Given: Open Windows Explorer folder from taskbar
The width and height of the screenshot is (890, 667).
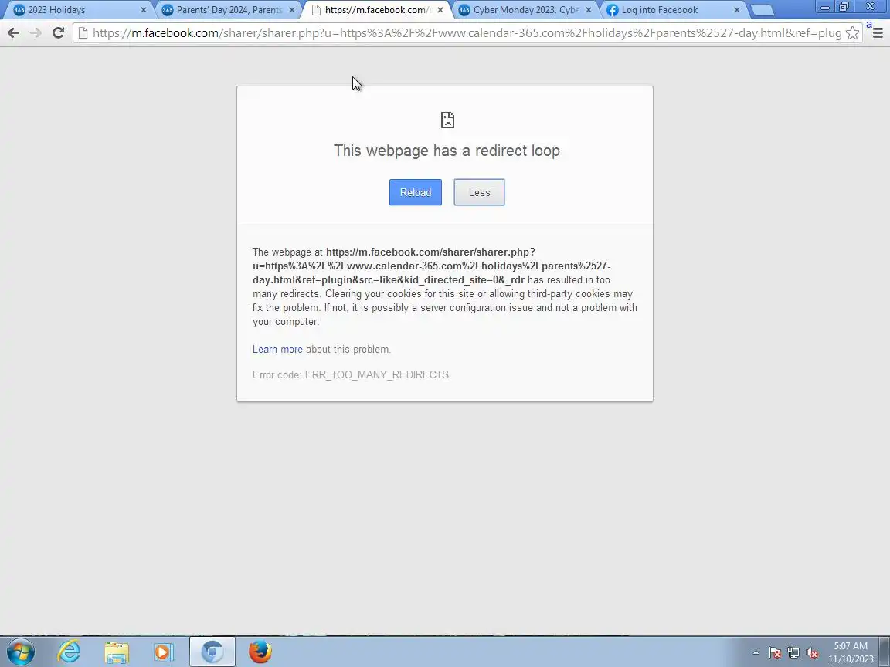Looking at the screenshot, I should pyautogui.click(x=117, y=652).
